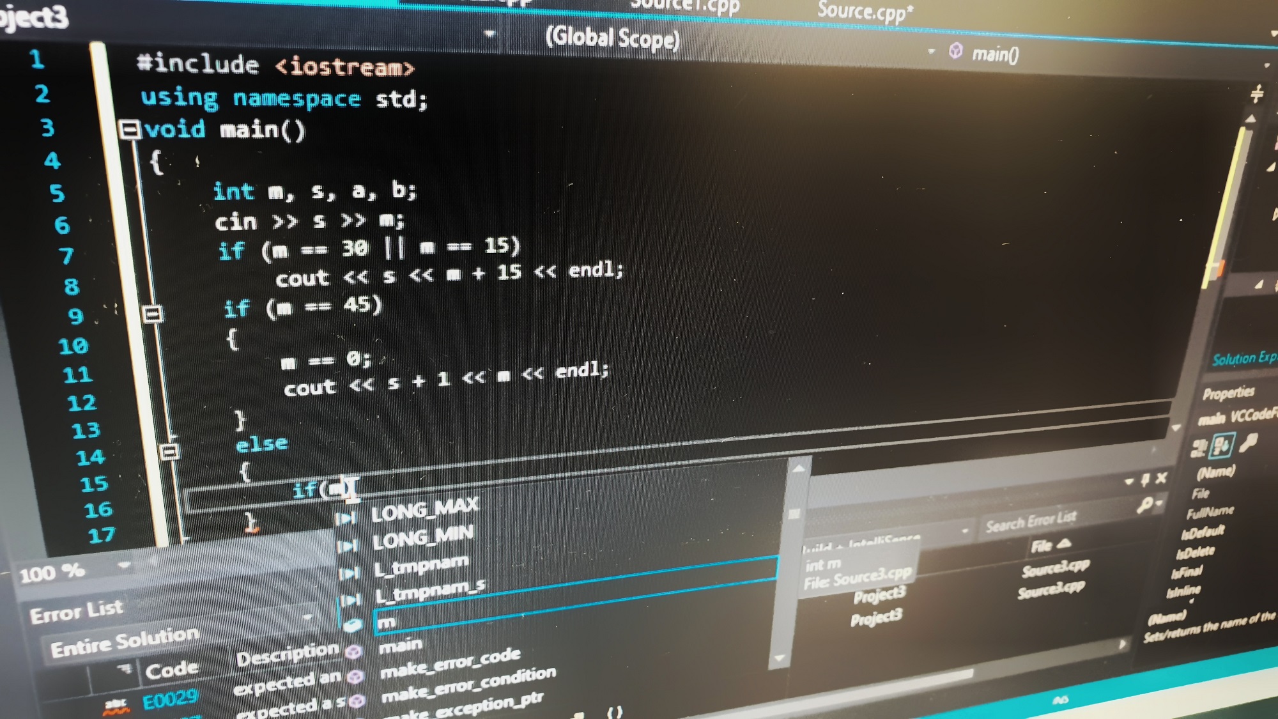Place cursor on 'int m, s, a, b;'
Viewport: 1278px width, 719px height.
(314, 191)
